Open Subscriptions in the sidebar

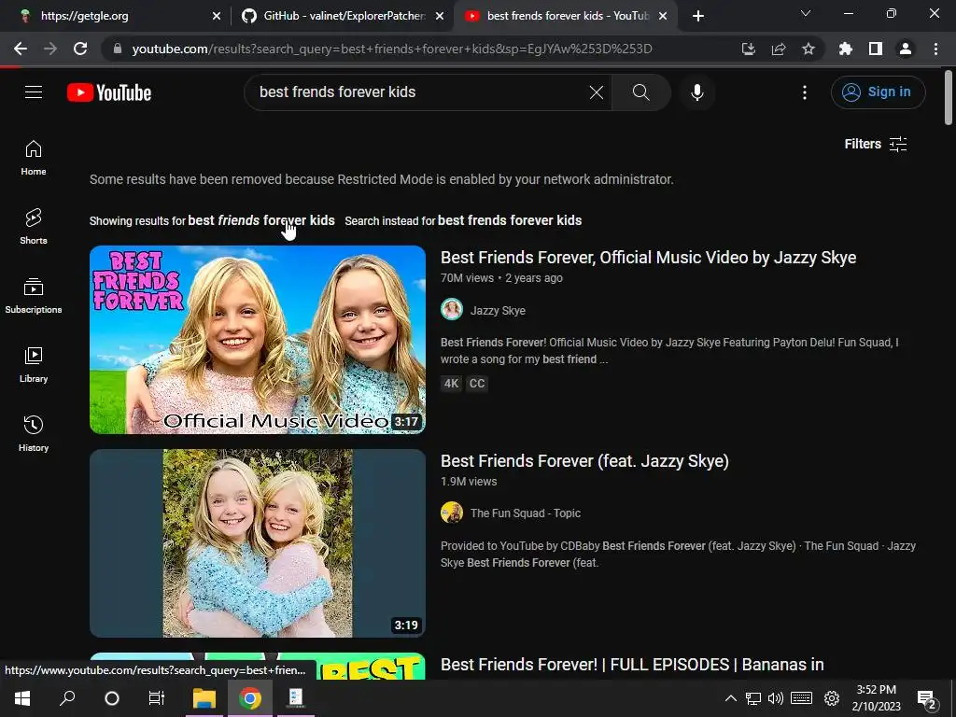tap(34, 296)
